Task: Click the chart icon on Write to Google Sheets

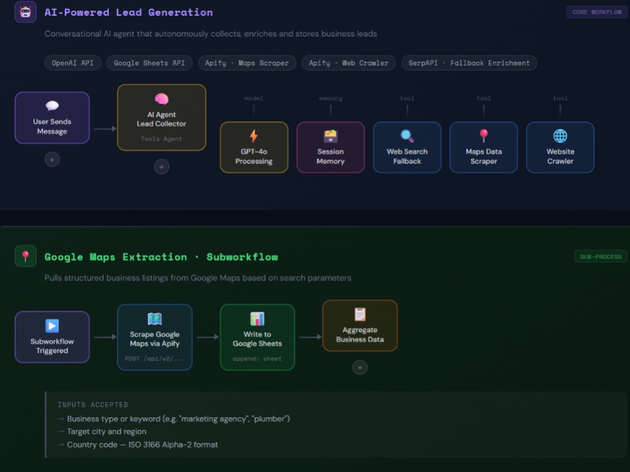Action: pos(257,319)
